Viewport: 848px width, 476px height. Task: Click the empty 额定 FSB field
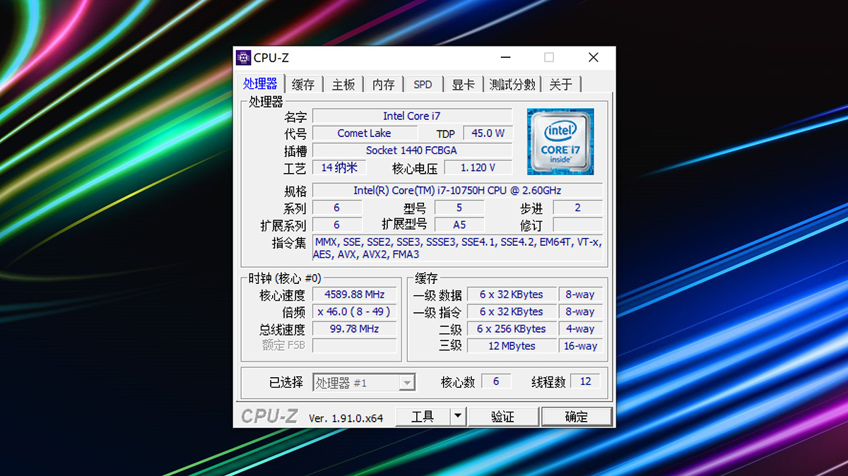tap(355, 346)
